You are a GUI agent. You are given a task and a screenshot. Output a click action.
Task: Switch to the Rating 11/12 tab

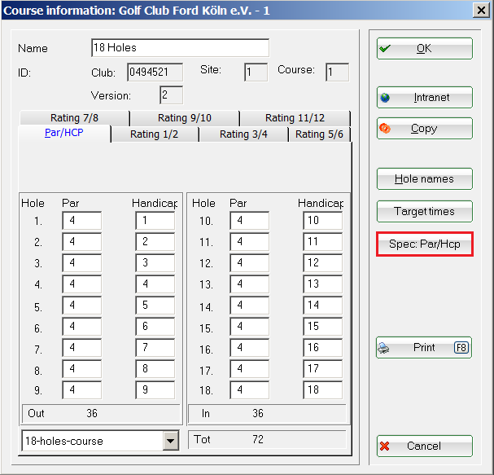tap(295, 118)
